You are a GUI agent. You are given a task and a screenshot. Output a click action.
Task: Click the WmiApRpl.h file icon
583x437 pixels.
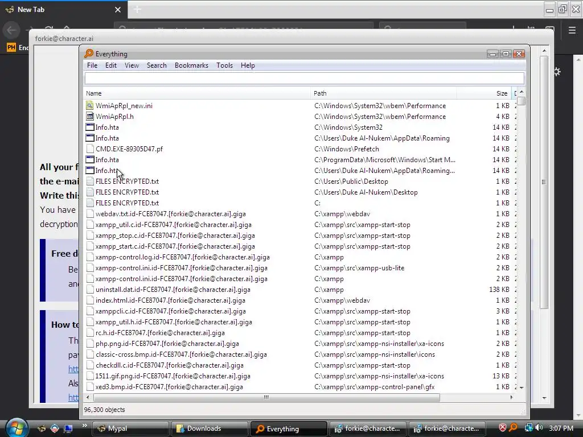[x=89, y=116]
